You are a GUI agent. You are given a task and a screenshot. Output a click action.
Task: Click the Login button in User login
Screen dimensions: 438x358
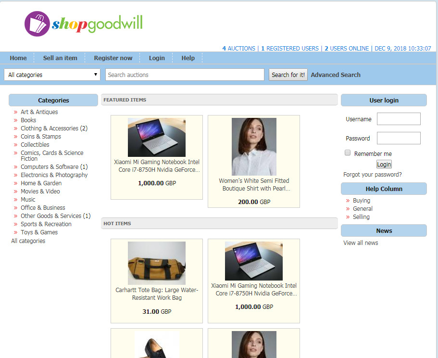(x=384, y=164)
